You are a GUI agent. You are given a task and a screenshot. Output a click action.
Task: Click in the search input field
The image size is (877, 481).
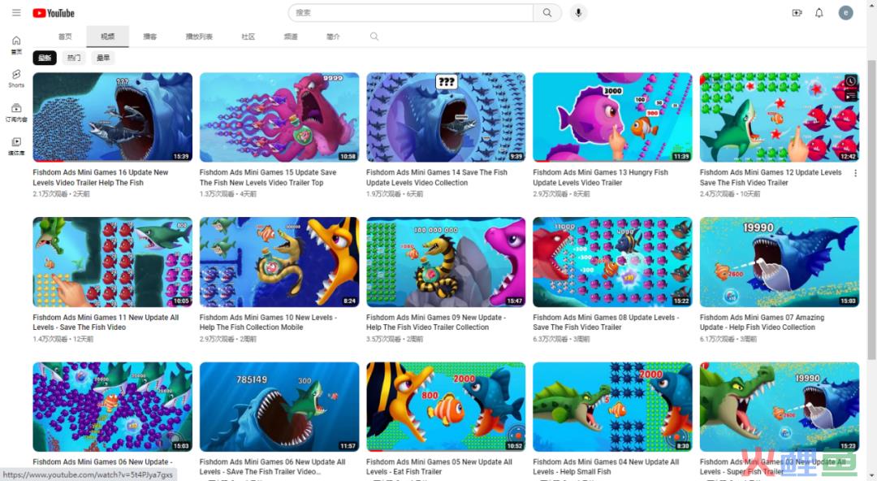point(411,12)
